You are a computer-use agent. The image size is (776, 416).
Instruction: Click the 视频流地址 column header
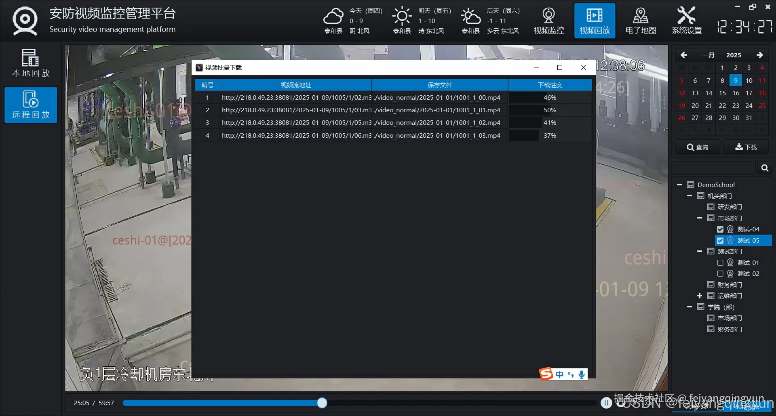click(x=296, y=85)
